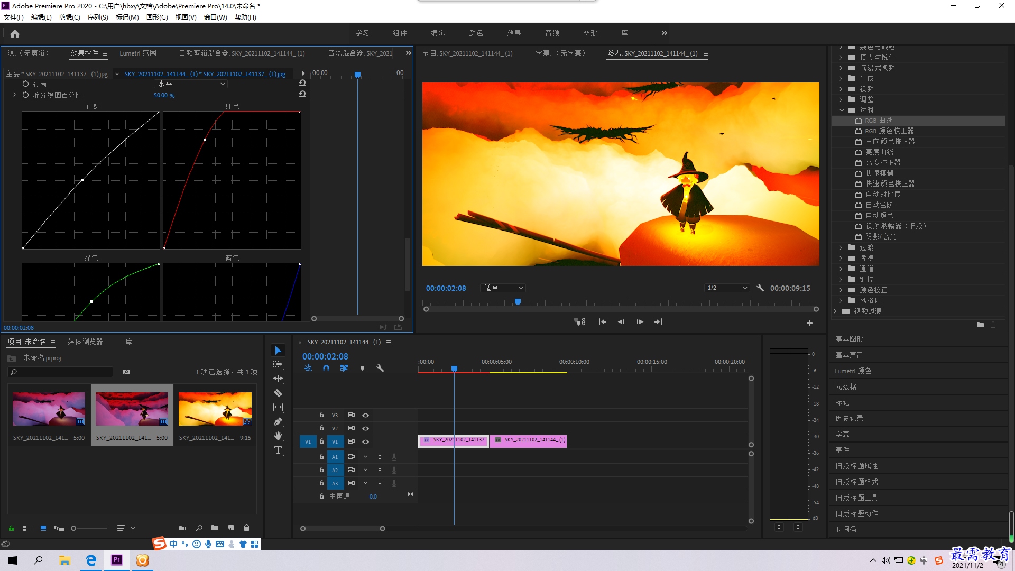Select the Type tool

point(278,450)
